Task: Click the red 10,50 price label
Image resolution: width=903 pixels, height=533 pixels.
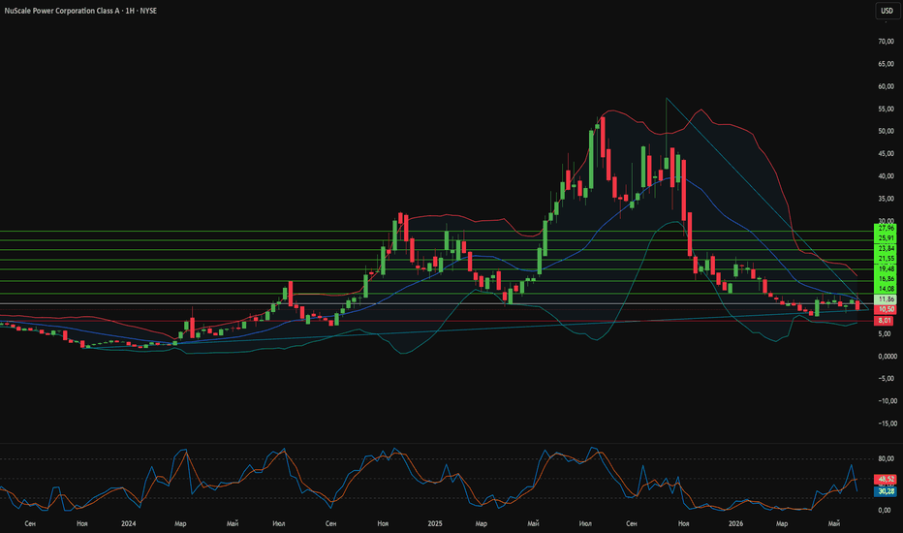Action: pyautogui.click(x=886, y=310)
